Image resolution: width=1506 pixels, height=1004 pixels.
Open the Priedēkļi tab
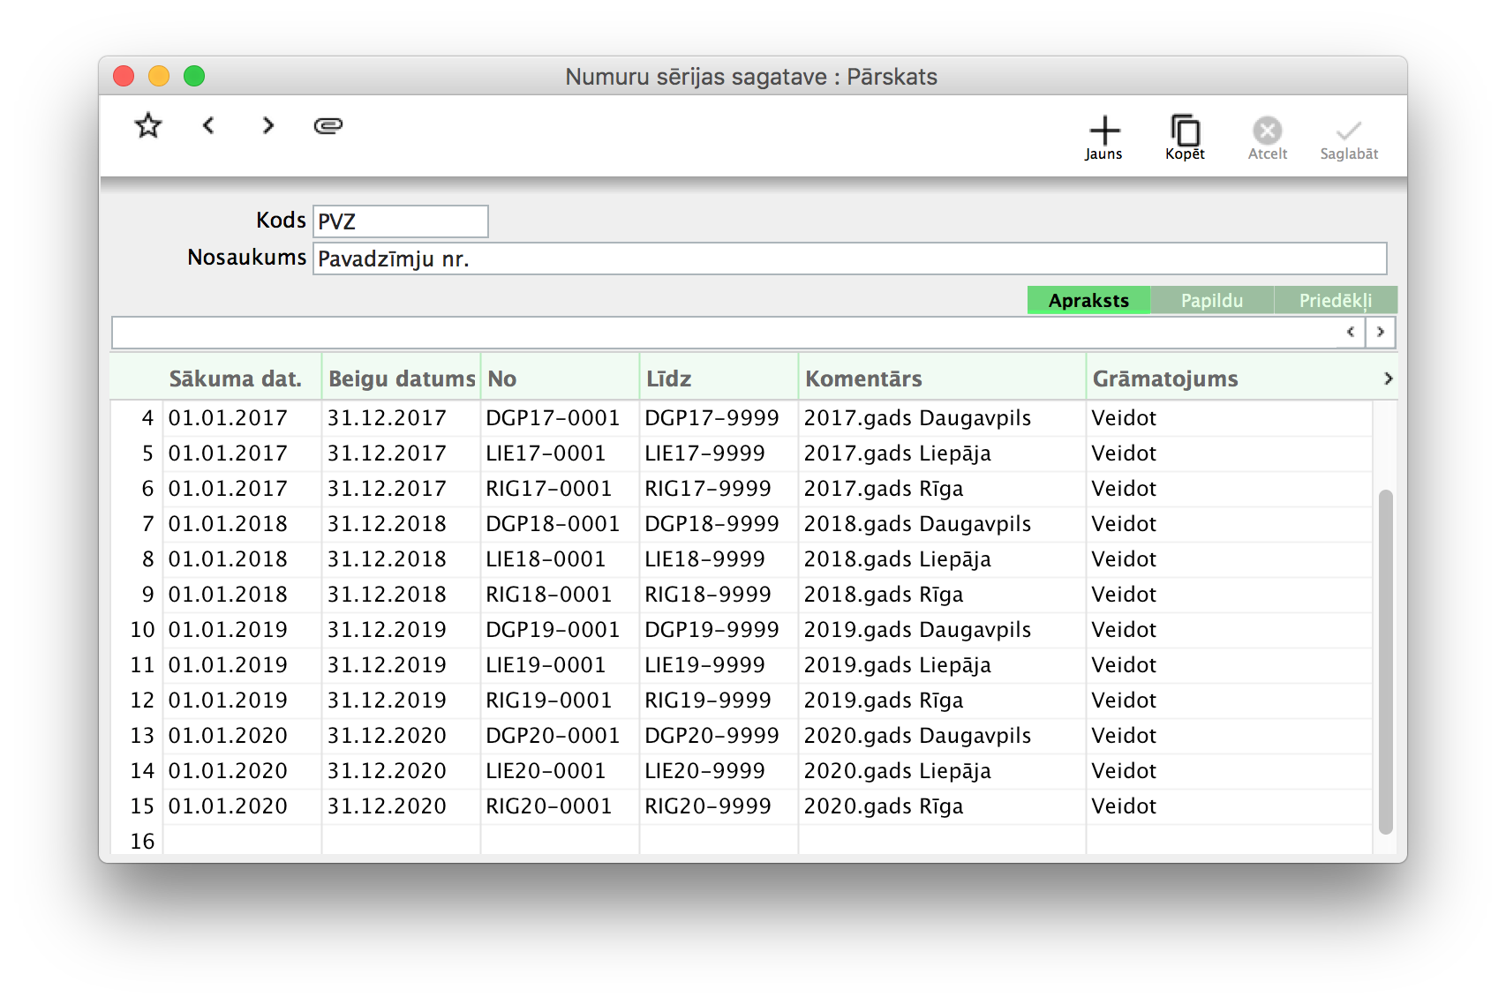click(1335, 301)
